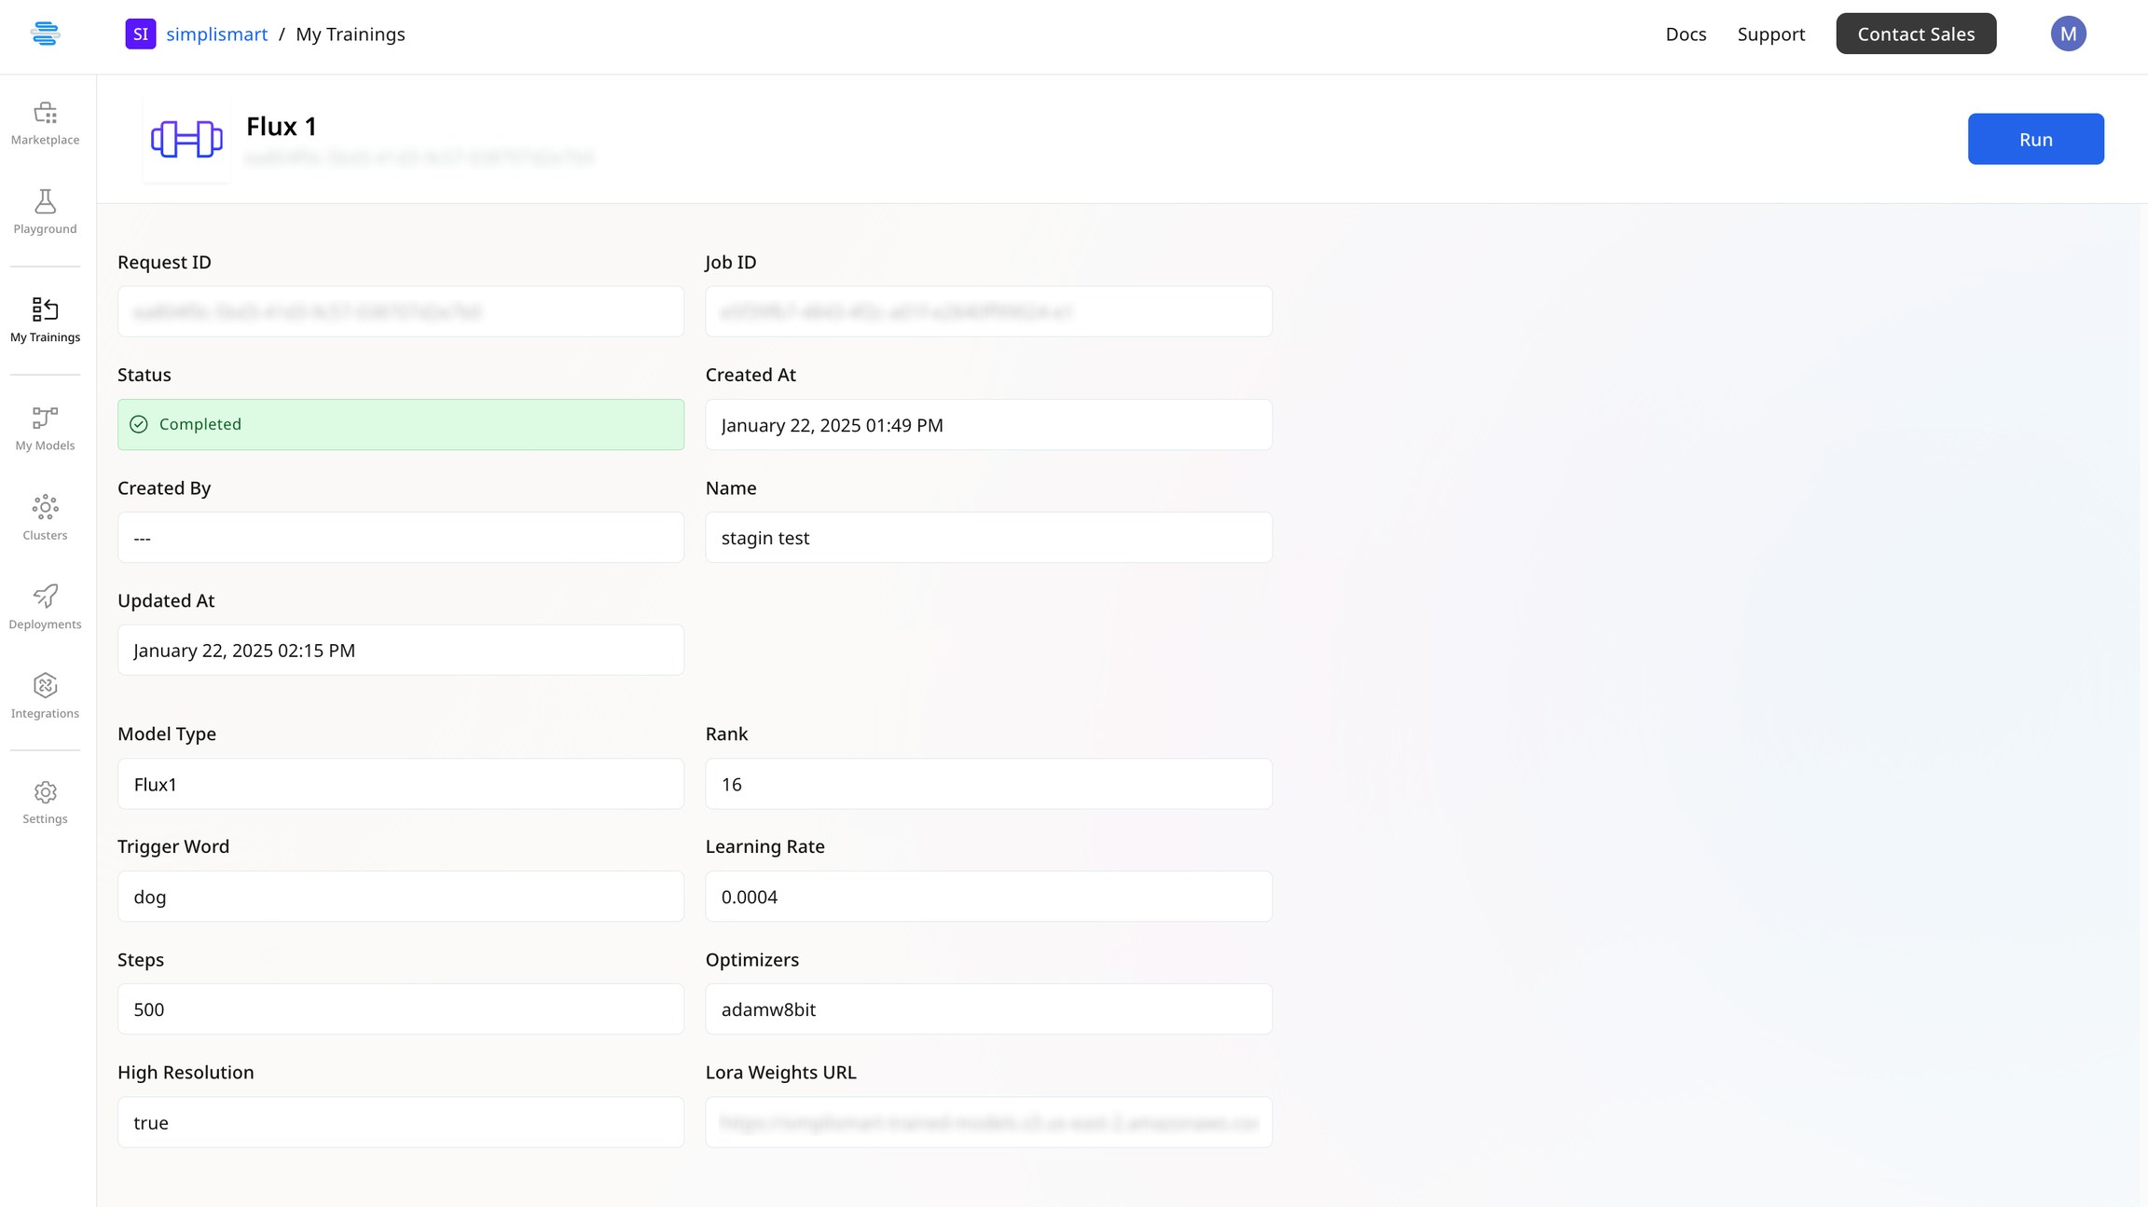2148x1207 pixels.
Task: Click the 'Job ID' label
Action: click(x=731, y=262)
